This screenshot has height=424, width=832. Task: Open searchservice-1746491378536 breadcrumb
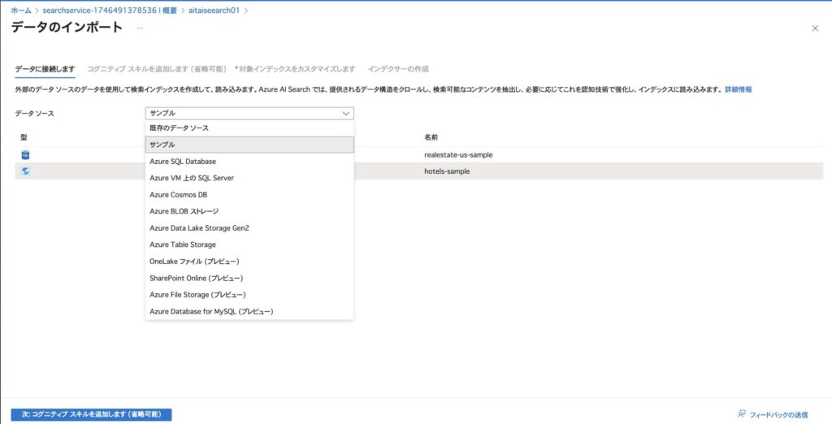[110, 11]
